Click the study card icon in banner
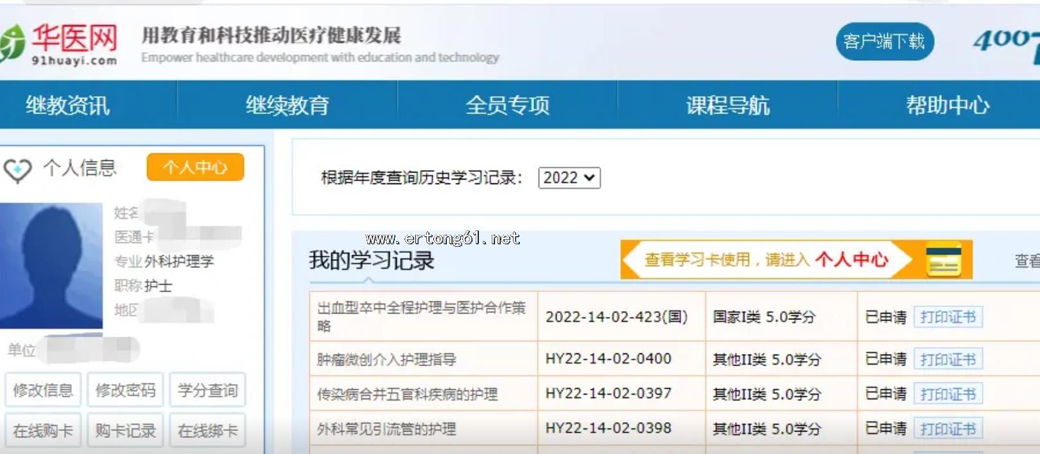 click(x=943, y=260)
